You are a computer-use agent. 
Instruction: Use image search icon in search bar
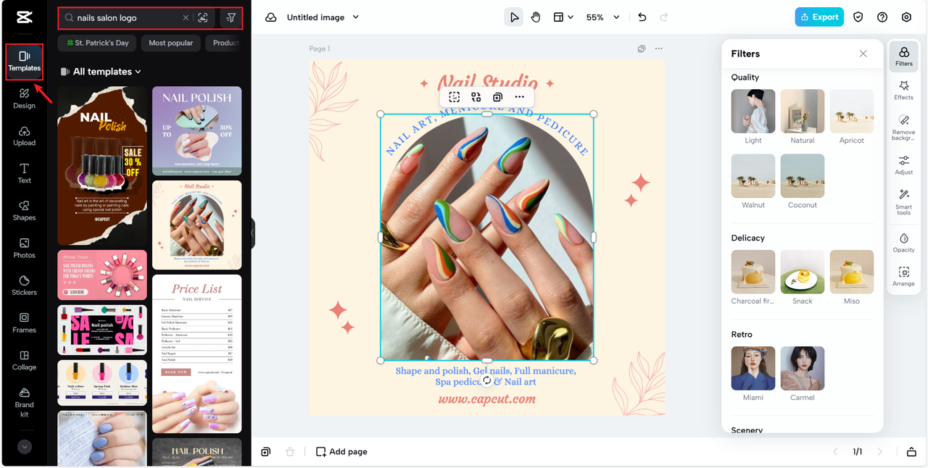coord(203,17)
